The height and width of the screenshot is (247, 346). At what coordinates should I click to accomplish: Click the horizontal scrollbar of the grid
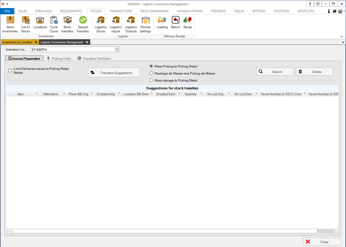point(164,231)
